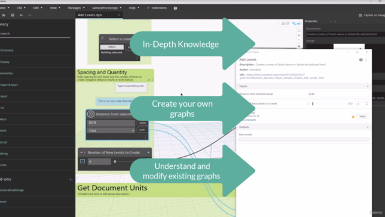Close the Add Levels.dyn tab
385x217 pixels.
click(x=119, y=15)
